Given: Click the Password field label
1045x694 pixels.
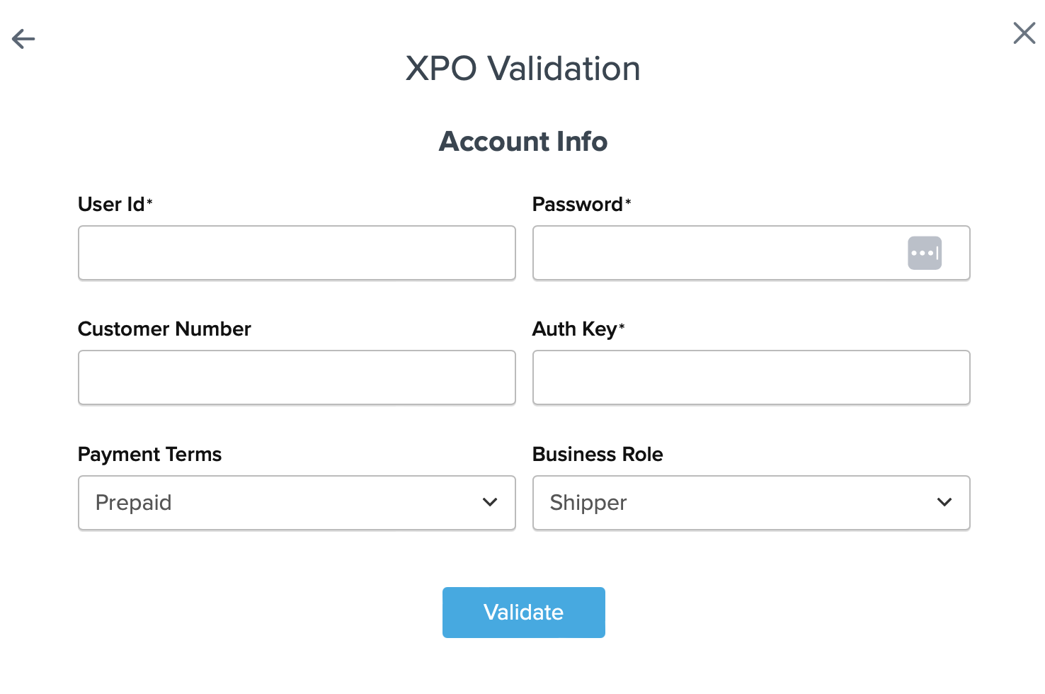Looking at the screenshot, I should click(577, 205).
